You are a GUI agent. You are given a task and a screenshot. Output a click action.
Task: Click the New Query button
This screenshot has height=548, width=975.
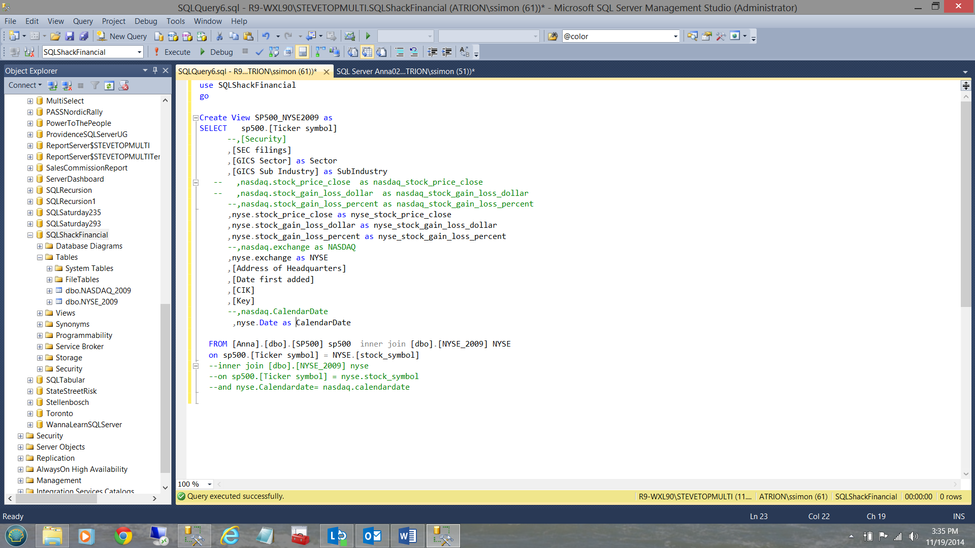tap(122, 36)
